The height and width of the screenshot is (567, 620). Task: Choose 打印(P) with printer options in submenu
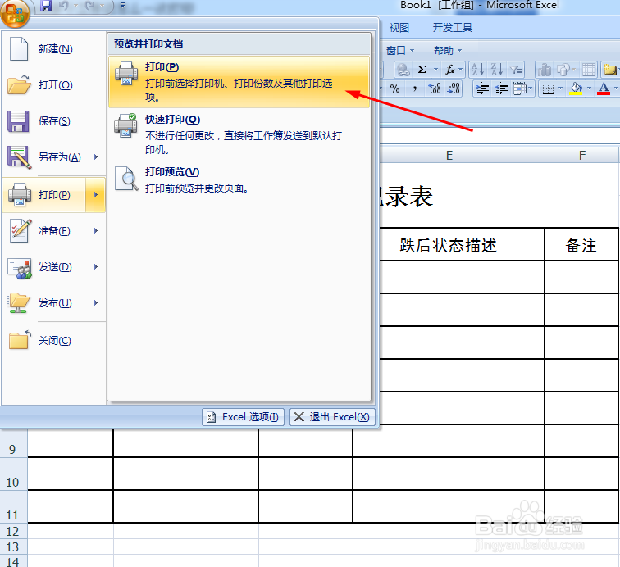(239, 82)
